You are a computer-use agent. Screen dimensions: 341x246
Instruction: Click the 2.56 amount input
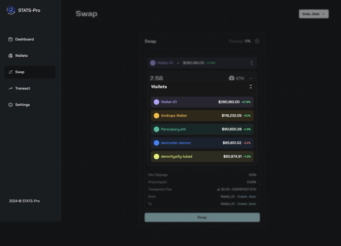pos(157,78)
